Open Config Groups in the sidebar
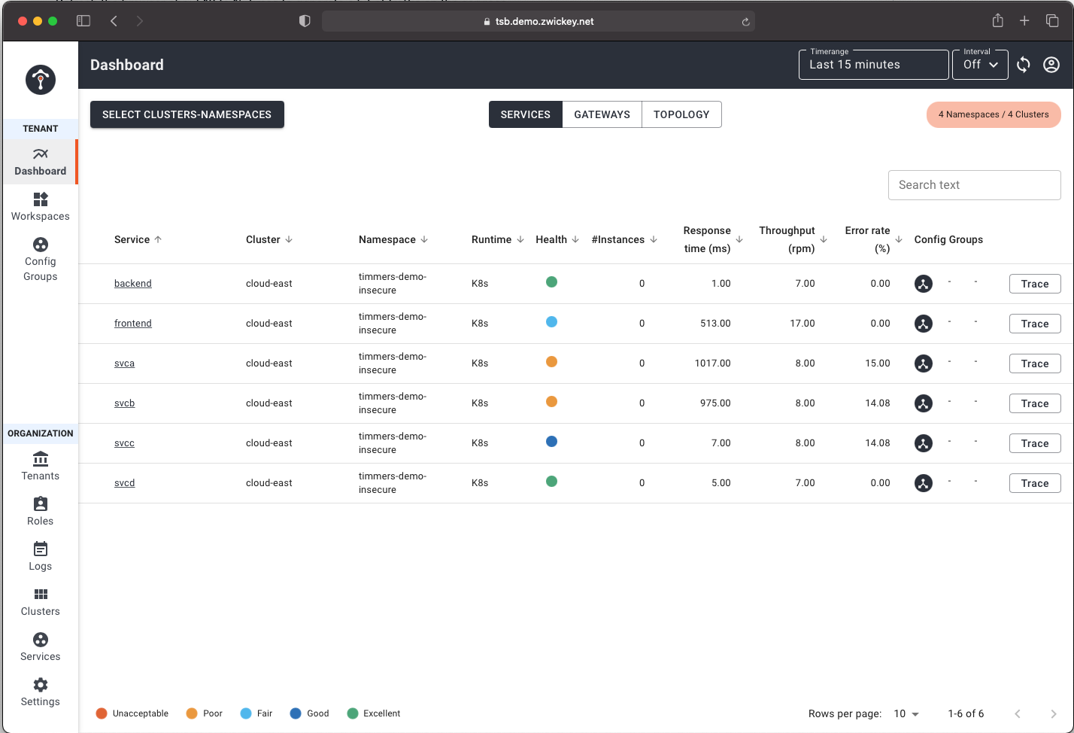This screenshot has width=1074, height=733. (x=40, y=260)
